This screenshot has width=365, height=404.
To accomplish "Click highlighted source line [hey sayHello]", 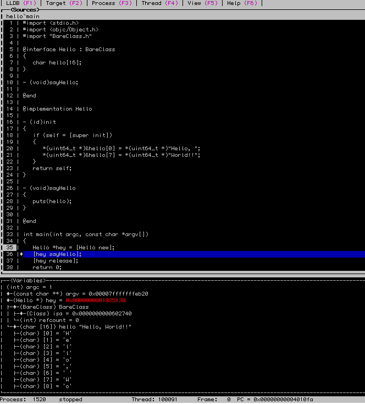I will [x=57, y=254].
